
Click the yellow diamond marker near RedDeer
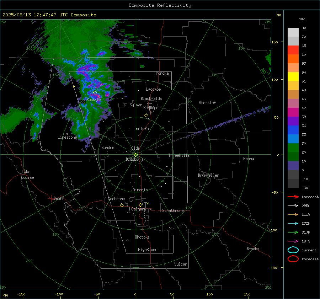click(146, 116)
